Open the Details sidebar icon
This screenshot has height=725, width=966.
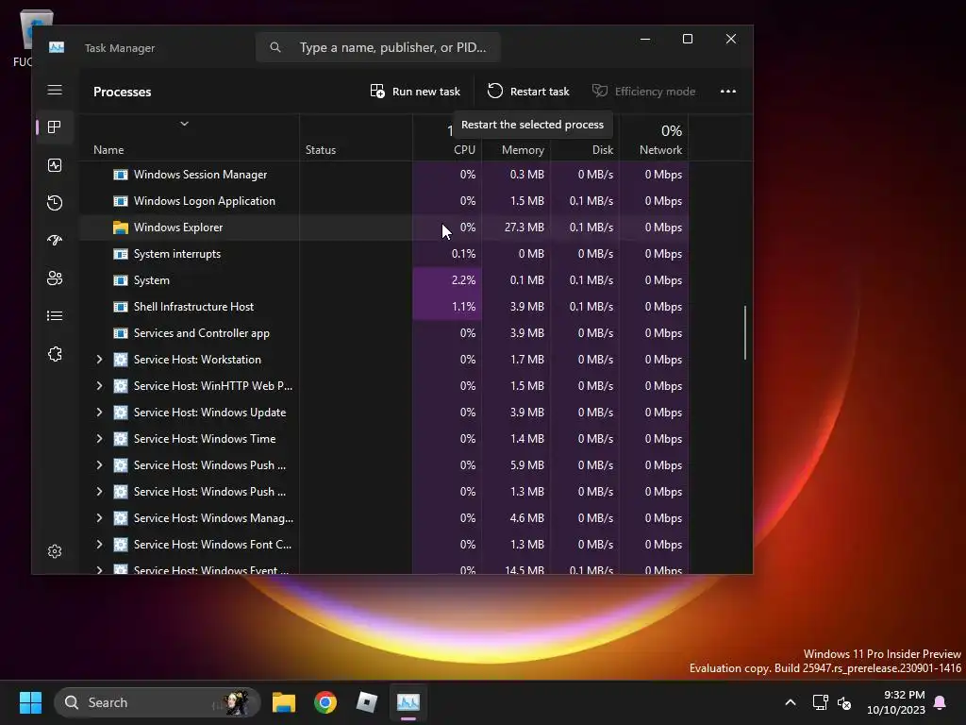point(55,315)
